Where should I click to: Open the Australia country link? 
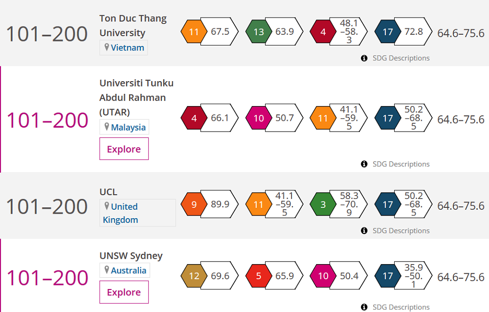click(128, 270)
